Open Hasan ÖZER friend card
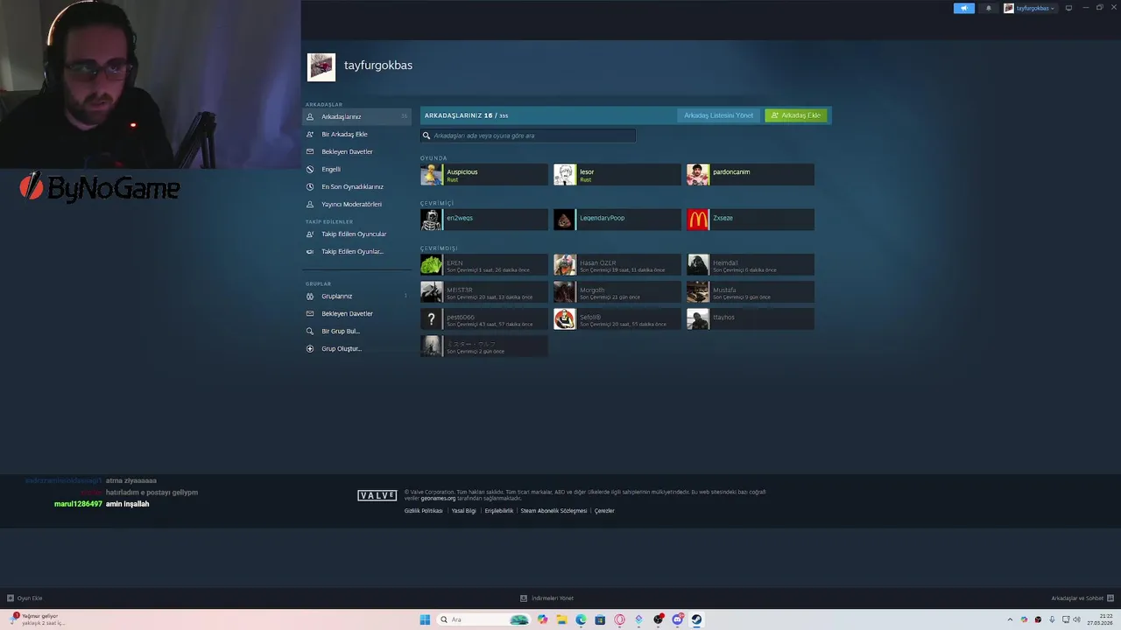The image size is (1121, 630). 617,264
